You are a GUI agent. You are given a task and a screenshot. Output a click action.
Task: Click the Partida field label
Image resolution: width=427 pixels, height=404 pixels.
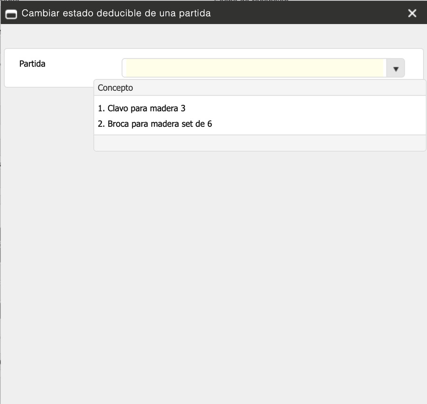coord(32,64)
